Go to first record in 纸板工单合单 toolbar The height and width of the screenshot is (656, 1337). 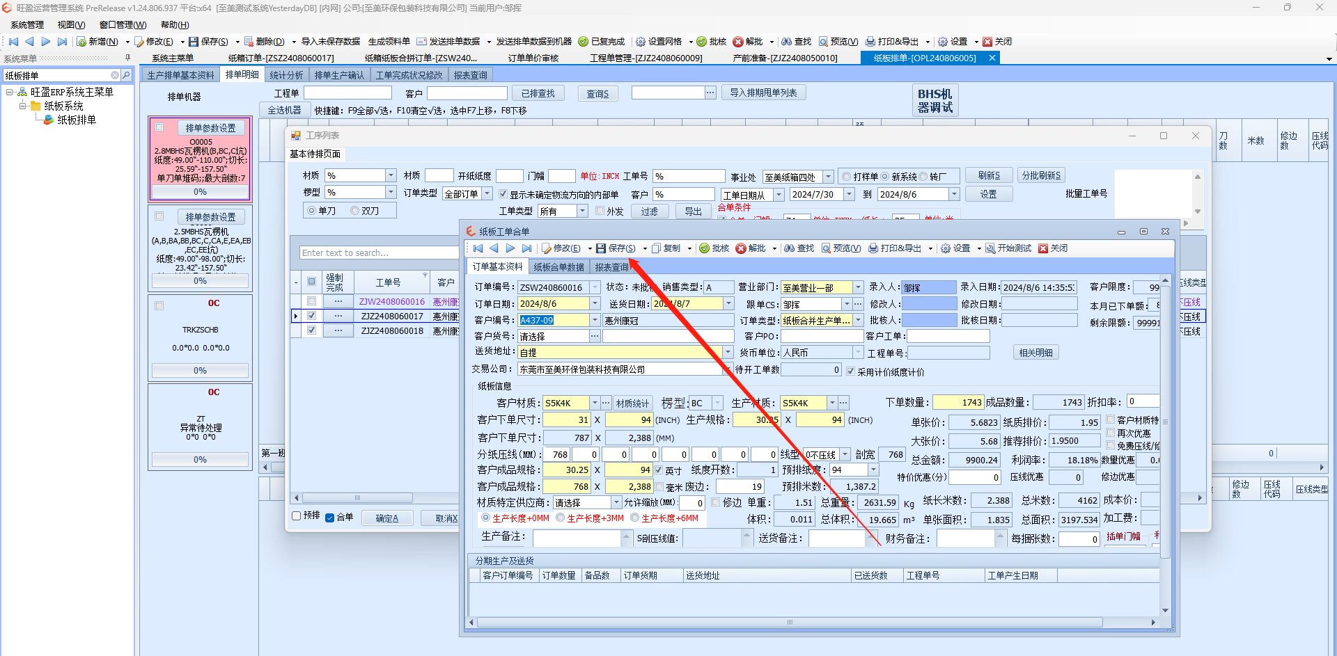478,248
